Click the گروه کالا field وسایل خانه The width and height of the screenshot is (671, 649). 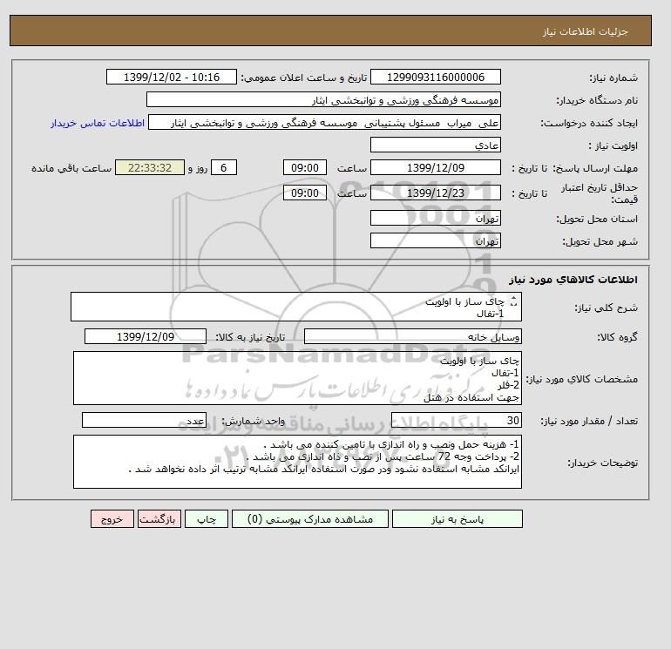click(x=412, y=336)
